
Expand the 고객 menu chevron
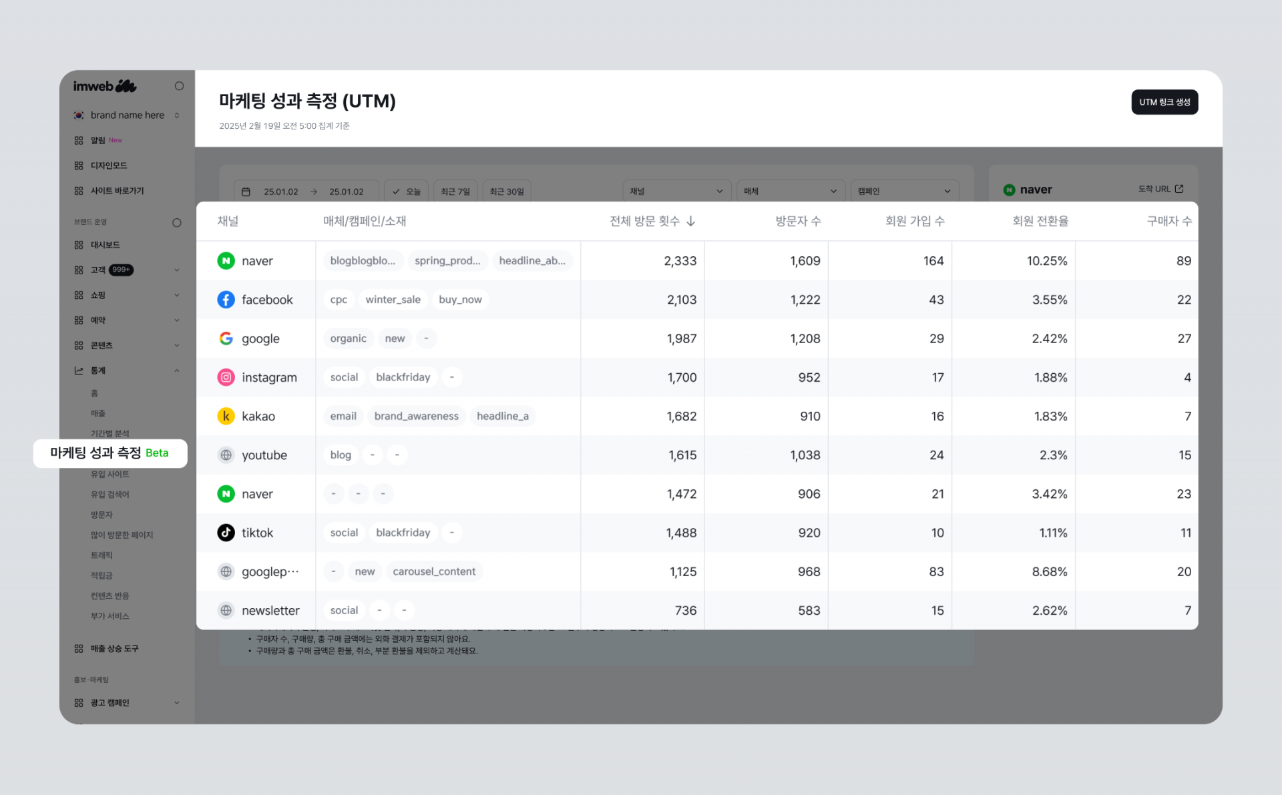coord(177,270)
